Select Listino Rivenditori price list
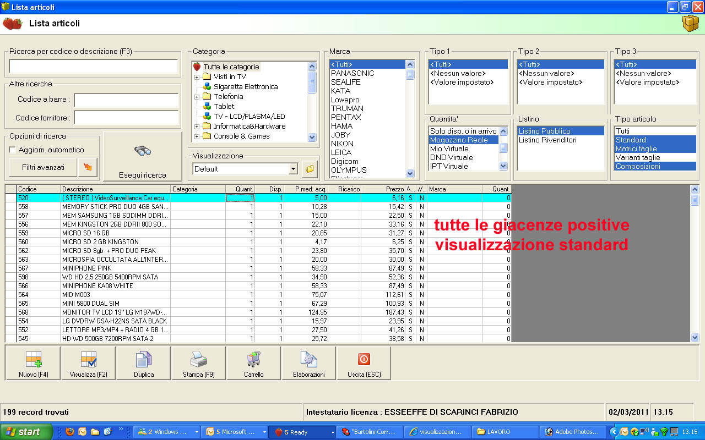 click(560, 140)
